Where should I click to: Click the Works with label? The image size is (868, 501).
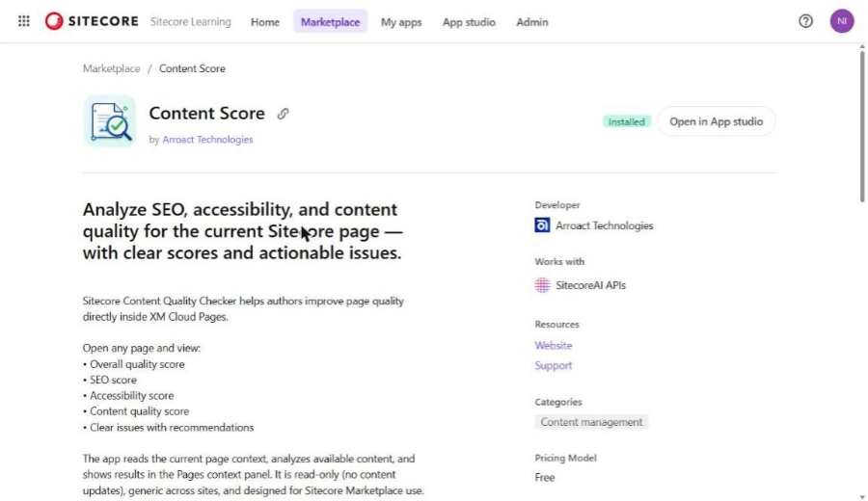559,261
